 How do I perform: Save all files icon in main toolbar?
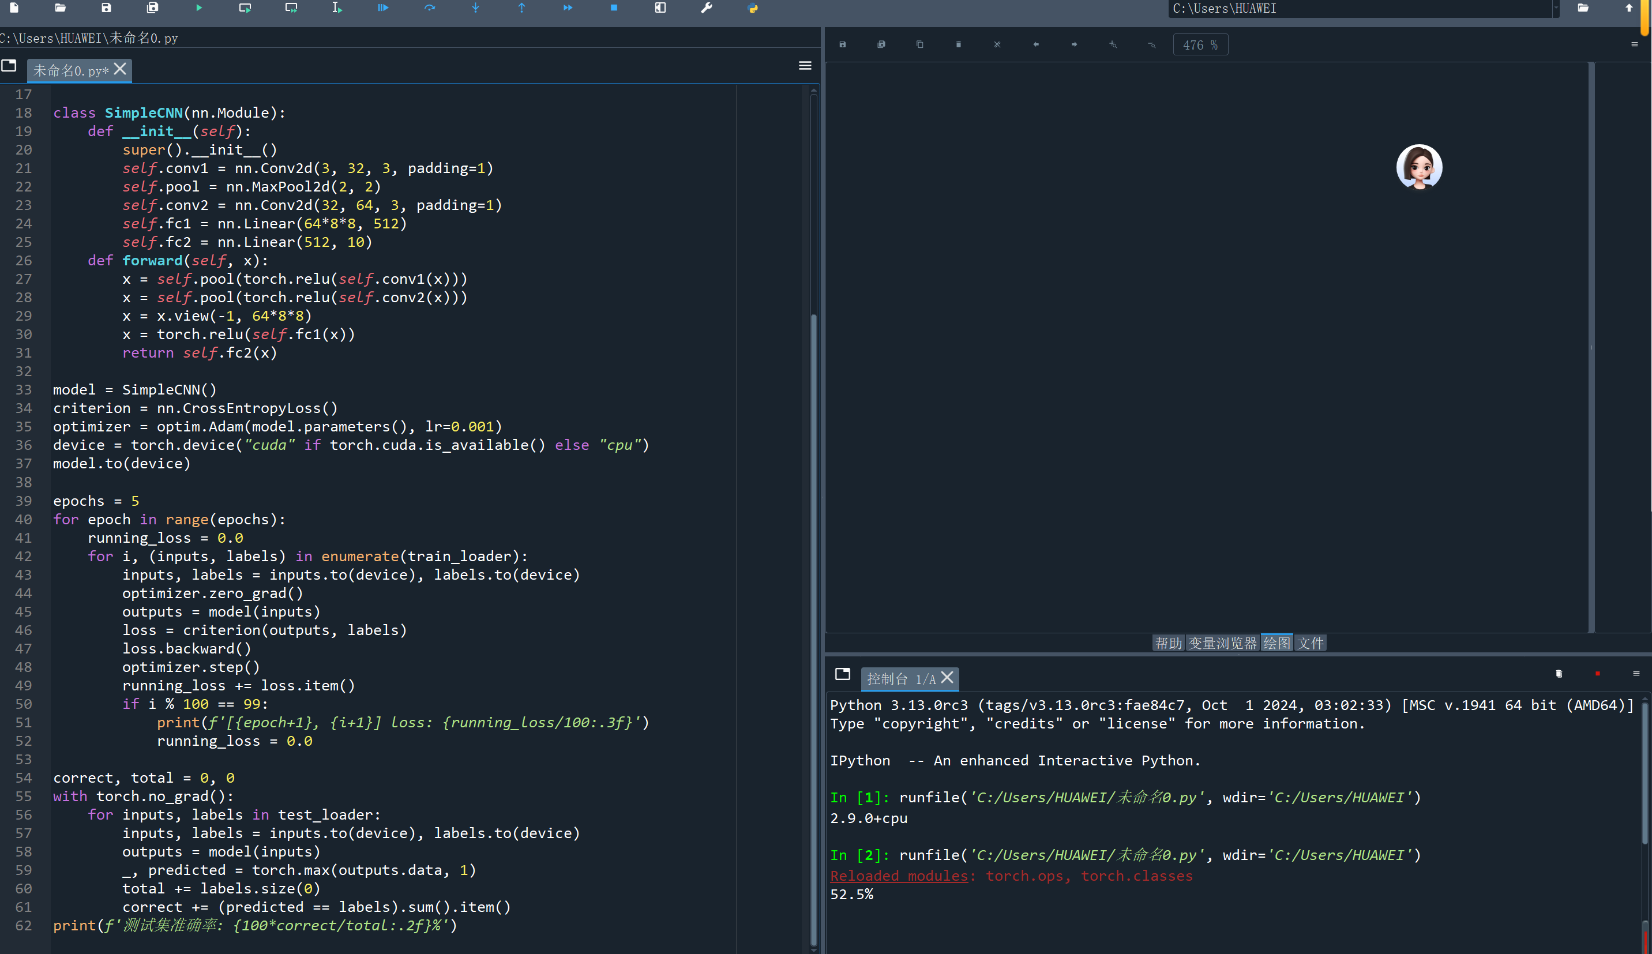click(x=153, y=8)
